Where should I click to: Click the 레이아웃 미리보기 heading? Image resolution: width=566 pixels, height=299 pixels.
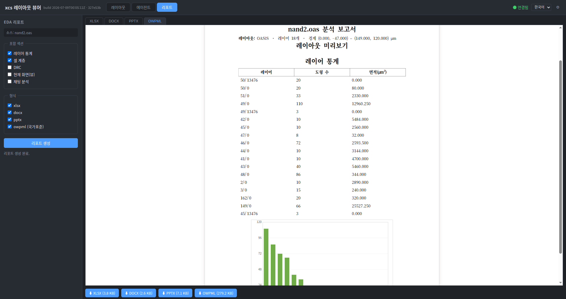tap(322, 46)
